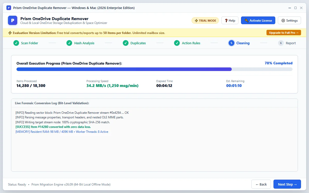
Task: Click the Next Step button
Action: click(287, 184)
